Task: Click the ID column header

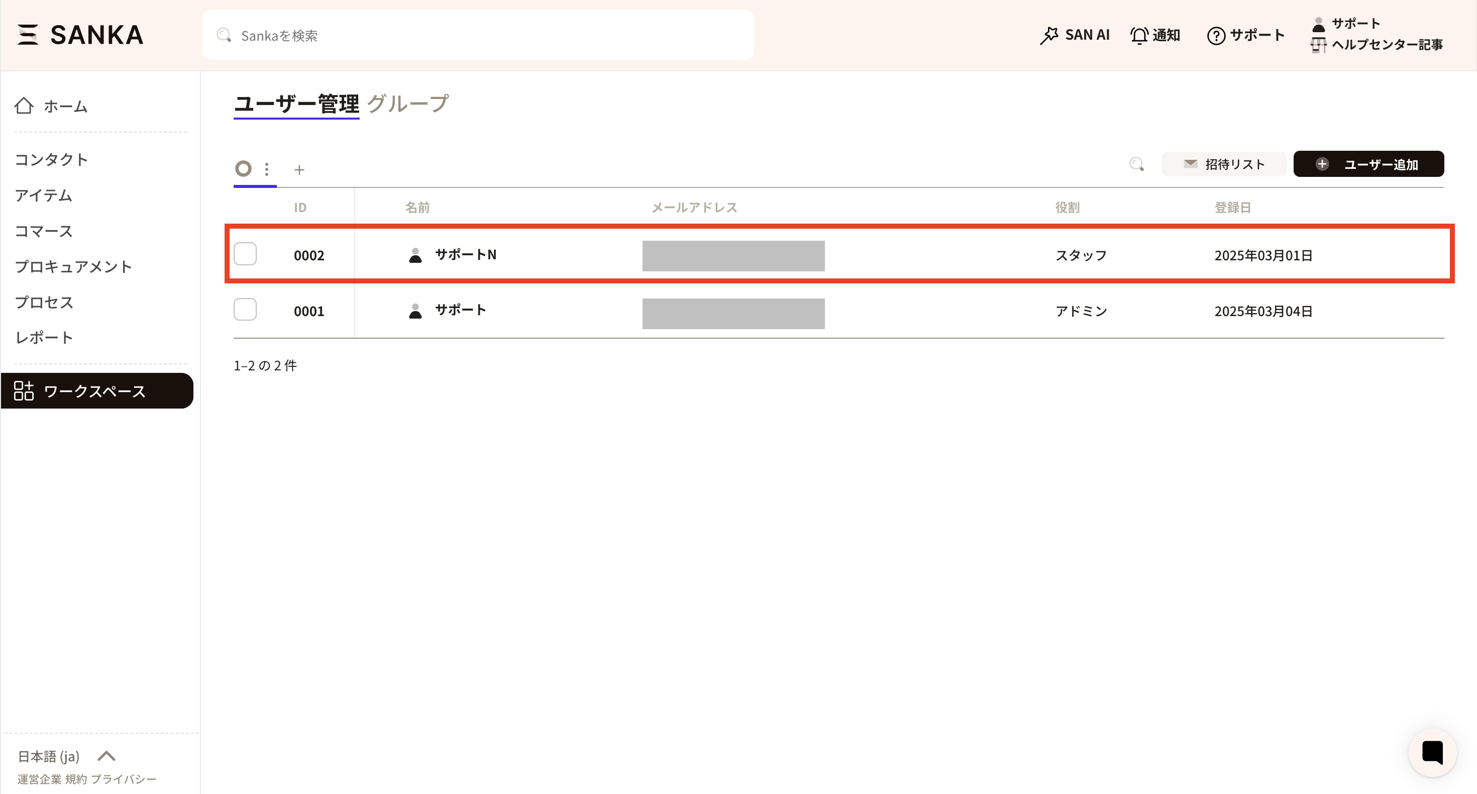Action: coord(300,207)
